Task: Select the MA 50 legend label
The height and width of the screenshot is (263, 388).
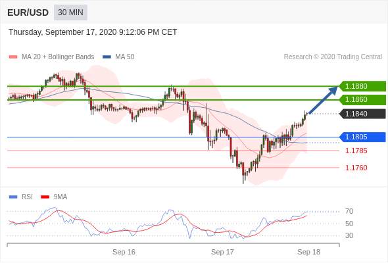Action: tap(125, 57)
